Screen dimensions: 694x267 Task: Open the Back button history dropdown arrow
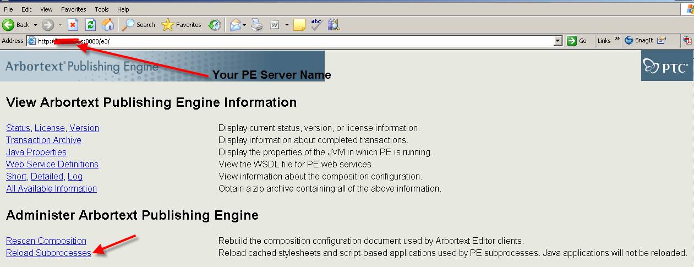pyautogui.click(x=35, y=25)
